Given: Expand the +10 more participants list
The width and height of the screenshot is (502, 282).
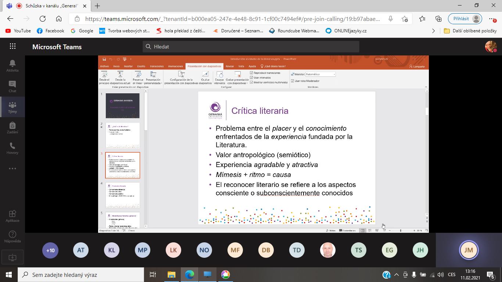Looking at the screenshot, I should [50, 250].
